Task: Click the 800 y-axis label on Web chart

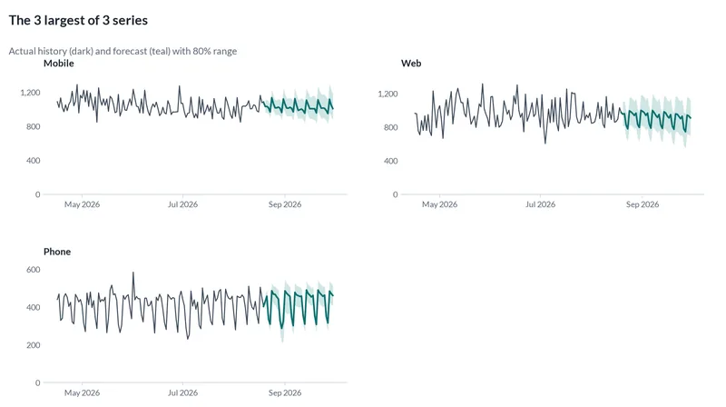Action: pos(391,127)
